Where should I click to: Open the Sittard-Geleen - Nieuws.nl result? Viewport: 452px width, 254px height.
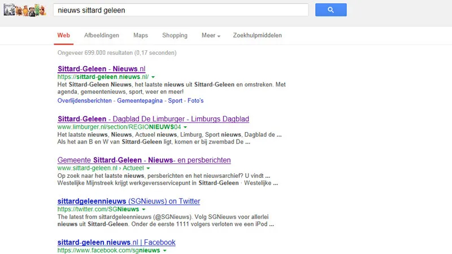(102, 69)
